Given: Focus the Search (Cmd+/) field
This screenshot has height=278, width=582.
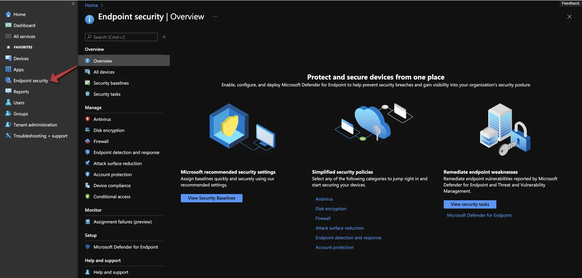Looking at the screenshot, I should coord(121,37).
